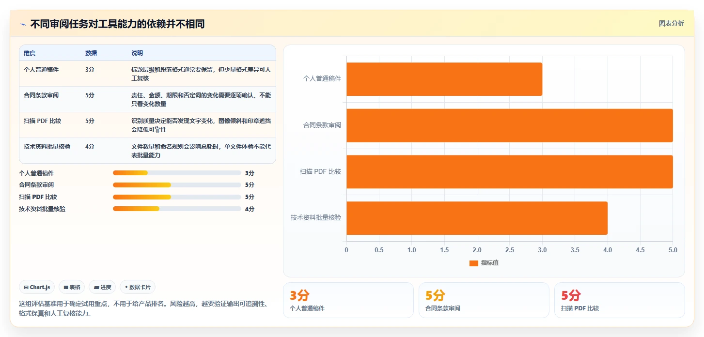
Task: Toggle the 指标值 legend item
Action: [x=484, y=263]
